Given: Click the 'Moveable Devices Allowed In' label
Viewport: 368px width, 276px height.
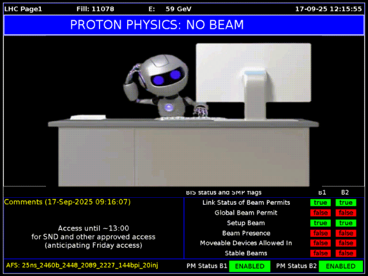Looking at the screenshot, I should (x=246, y=243).
